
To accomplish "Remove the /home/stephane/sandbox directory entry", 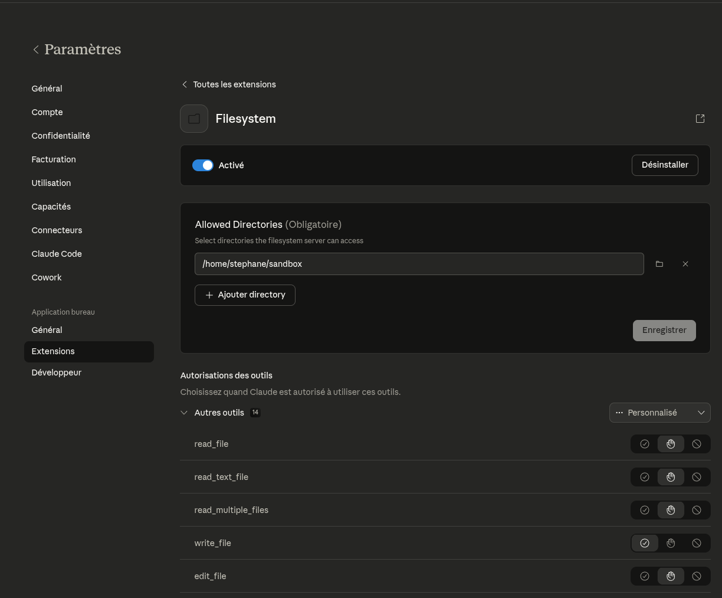I will tap(685, 264).
